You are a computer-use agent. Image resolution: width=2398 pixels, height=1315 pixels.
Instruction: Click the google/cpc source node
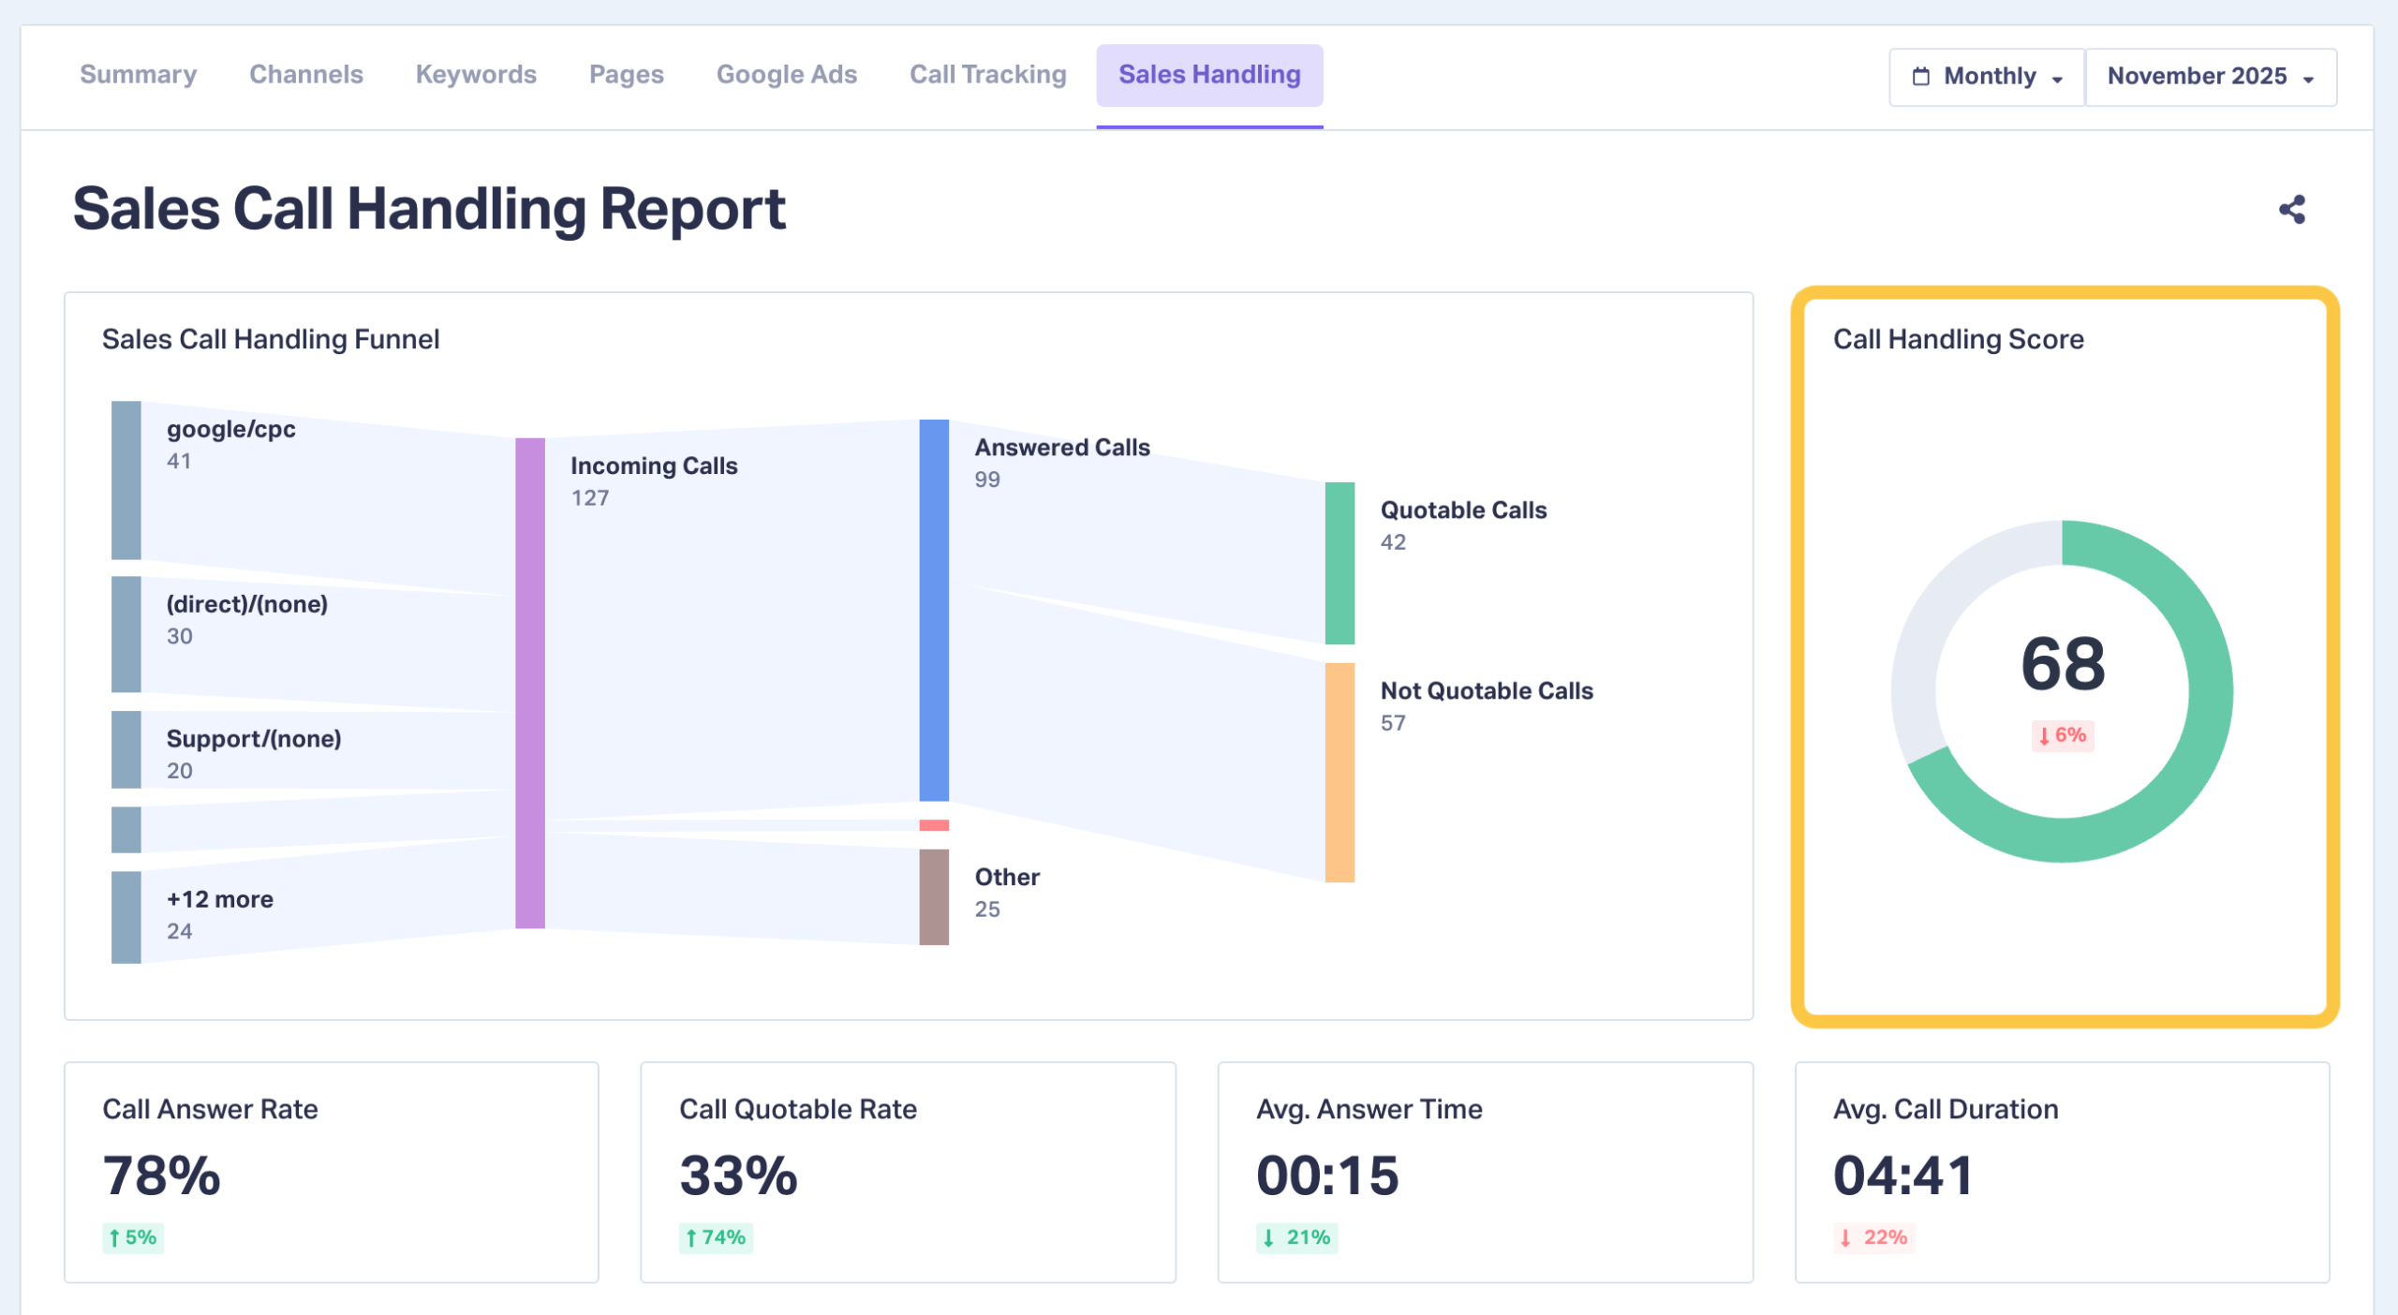pos(126,480)
